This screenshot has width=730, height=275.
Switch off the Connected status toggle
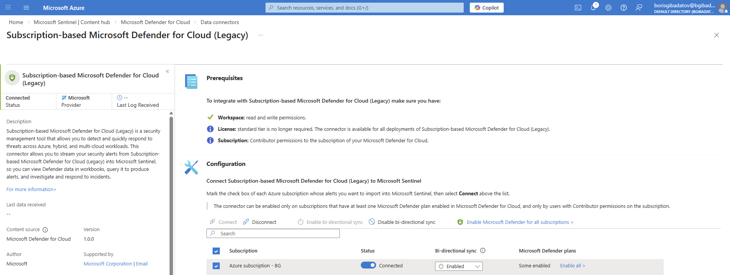[x=368, y=265]
